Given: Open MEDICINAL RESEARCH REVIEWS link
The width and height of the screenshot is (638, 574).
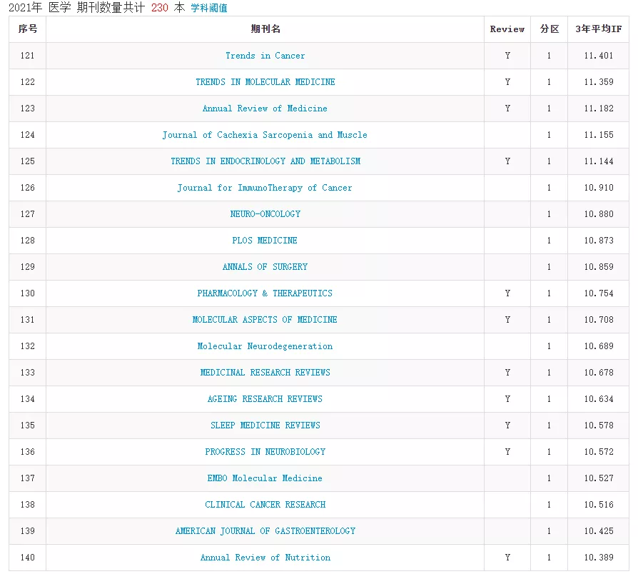Looking at the screenshot, I should [x=265, y=373].
